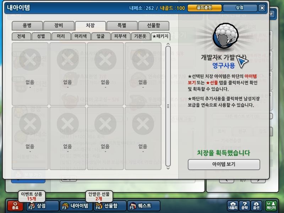Open 선물함 from the bottom bar (F4)

pos(110,206)
